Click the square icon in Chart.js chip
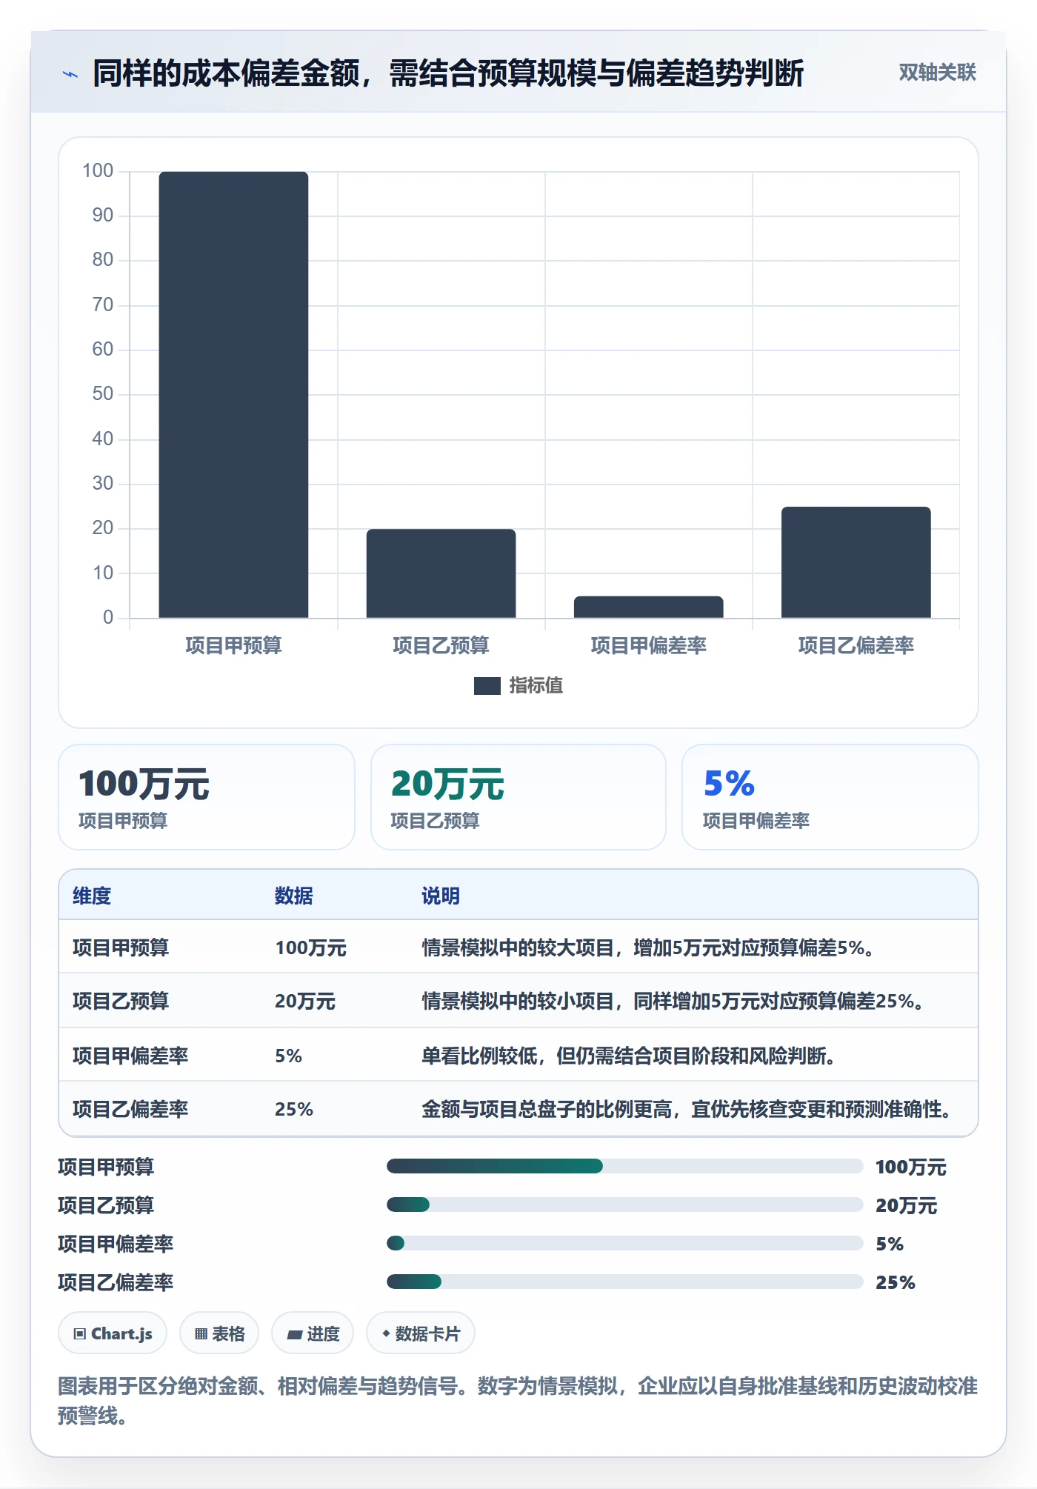The height and width of the screenshot is (1489, 1037). [x=80, y=1334]
